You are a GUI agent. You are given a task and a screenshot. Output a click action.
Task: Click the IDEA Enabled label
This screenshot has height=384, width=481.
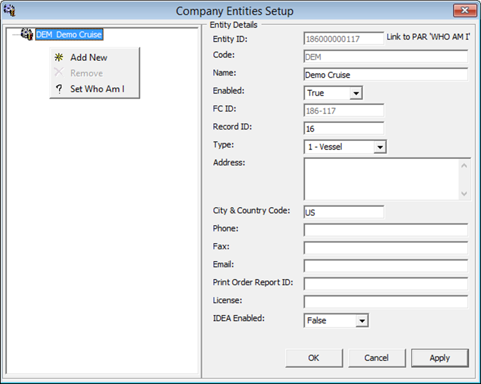tap(239, 319)
